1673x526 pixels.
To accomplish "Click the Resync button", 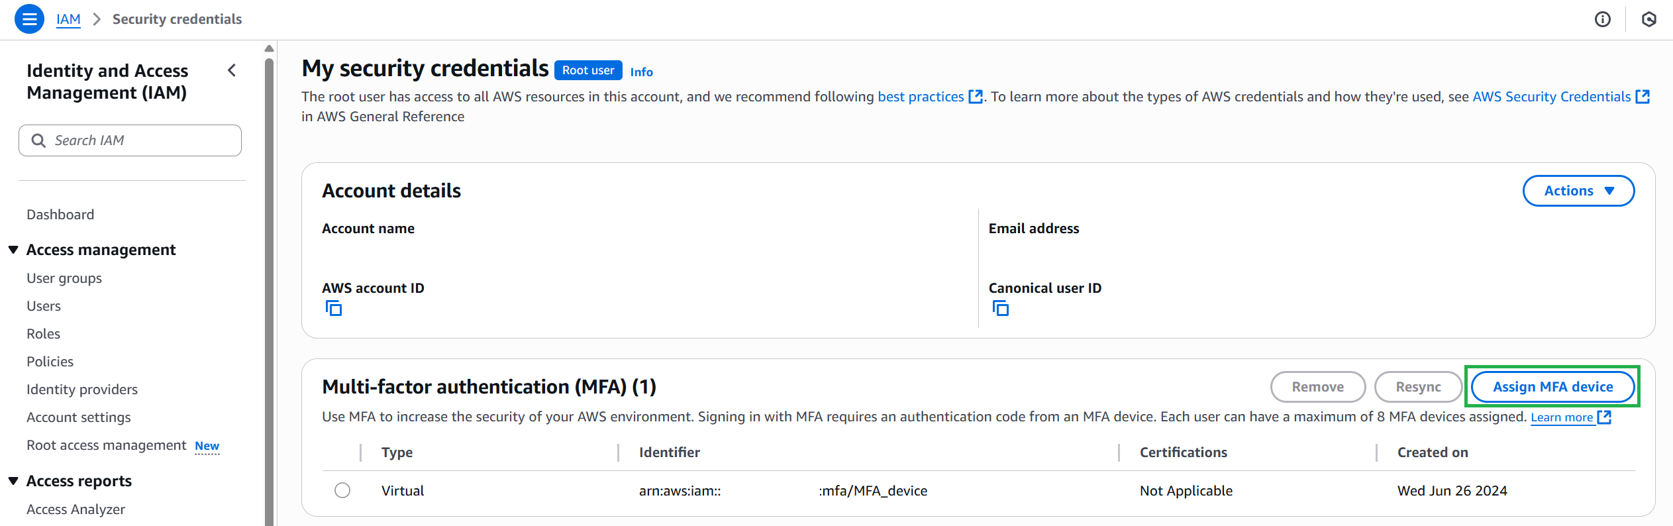I will [1418, 387].
